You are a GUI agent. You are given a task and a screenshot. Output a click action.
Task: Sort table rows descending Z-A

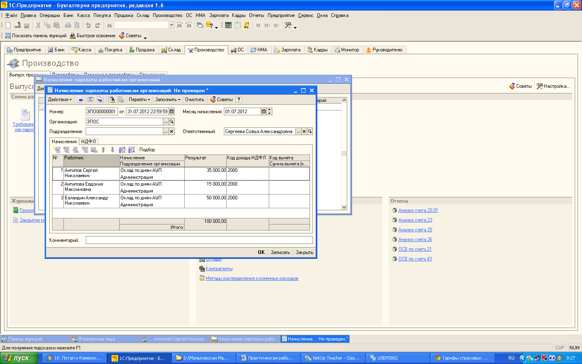point(131,150)
